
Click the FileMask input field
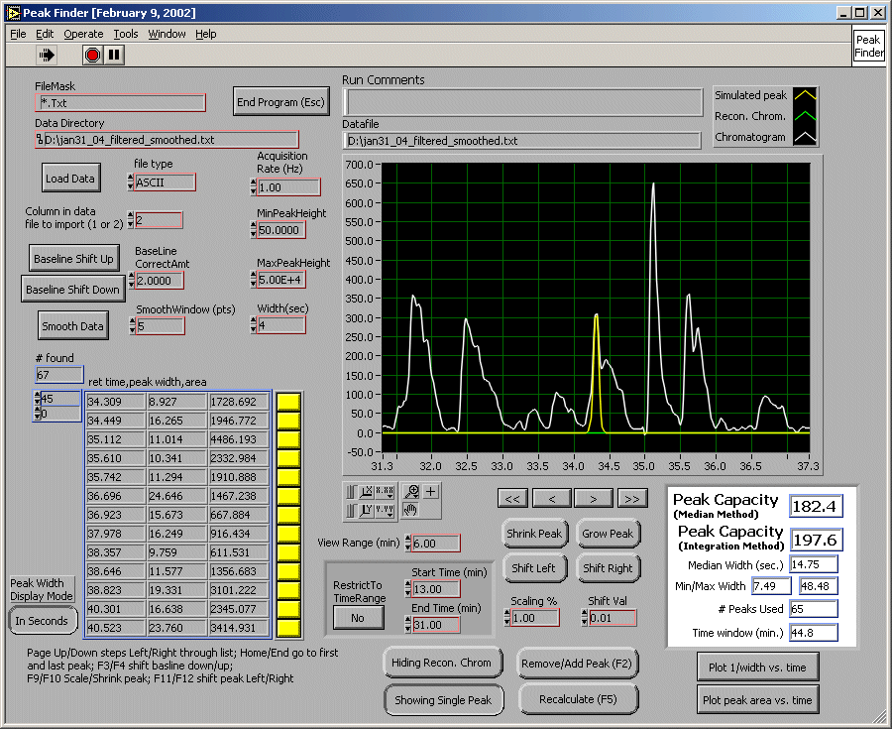[x=120, y=103]
